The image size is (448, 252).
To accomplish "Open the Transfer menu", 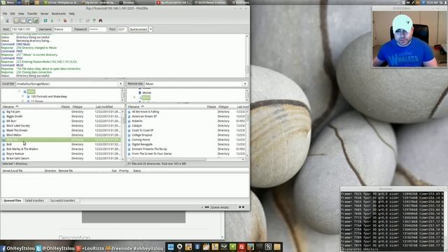I will (x=32, y=13).
